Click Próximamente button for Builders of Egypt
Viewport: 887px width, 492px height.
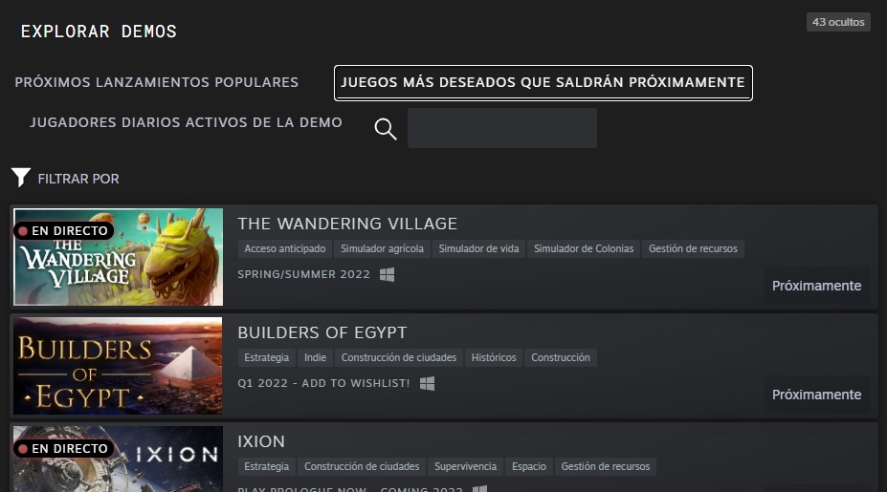coord(817,395)
